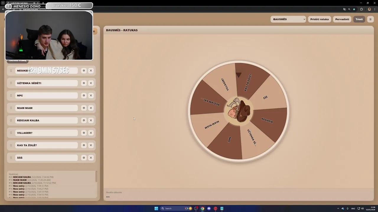
Task: Open settings gear for $$$ entry
Action: click(84, 158)
